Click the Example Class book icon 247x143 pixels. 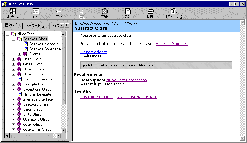point(19,84)
